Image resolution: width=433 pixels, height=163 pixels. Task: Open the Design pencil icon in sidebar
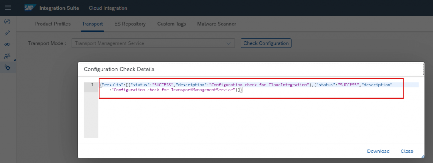(x=8, y=33)
